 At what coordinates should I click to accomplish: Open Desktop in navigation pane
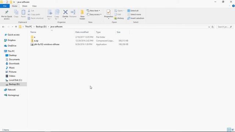(13, 55)
